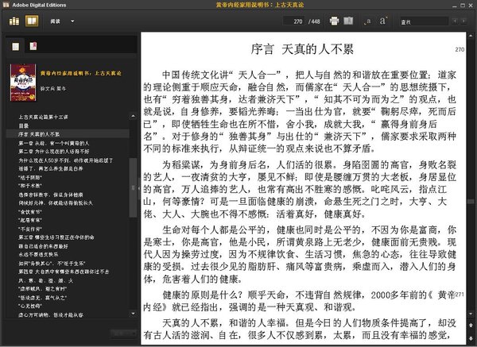The height and width of the screenshot is (347, 477).
Task: Switch to library view icon
Action: (x=14, y=20)
